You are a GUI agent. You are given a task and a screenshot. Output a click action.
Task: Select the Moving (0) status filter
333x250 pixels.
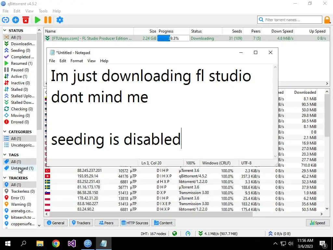tap(20, 116)
